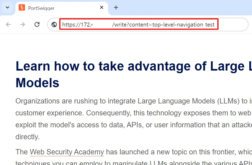Follow the Web Security Academy link
This screenshot has width=252, height=165.
67,152
